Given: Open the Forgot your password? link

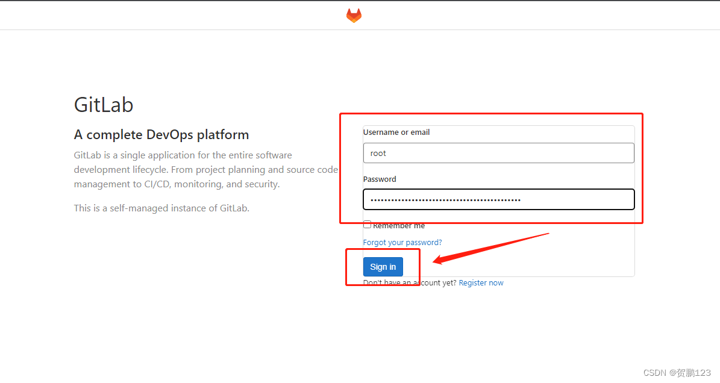Looking at the screenshot, I should click(x=402, y=242).
